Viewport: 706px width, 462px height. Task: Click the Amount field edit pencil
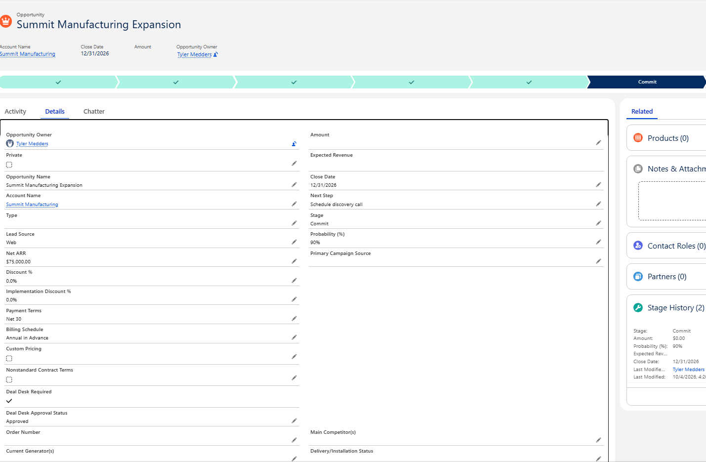(598, 142)
